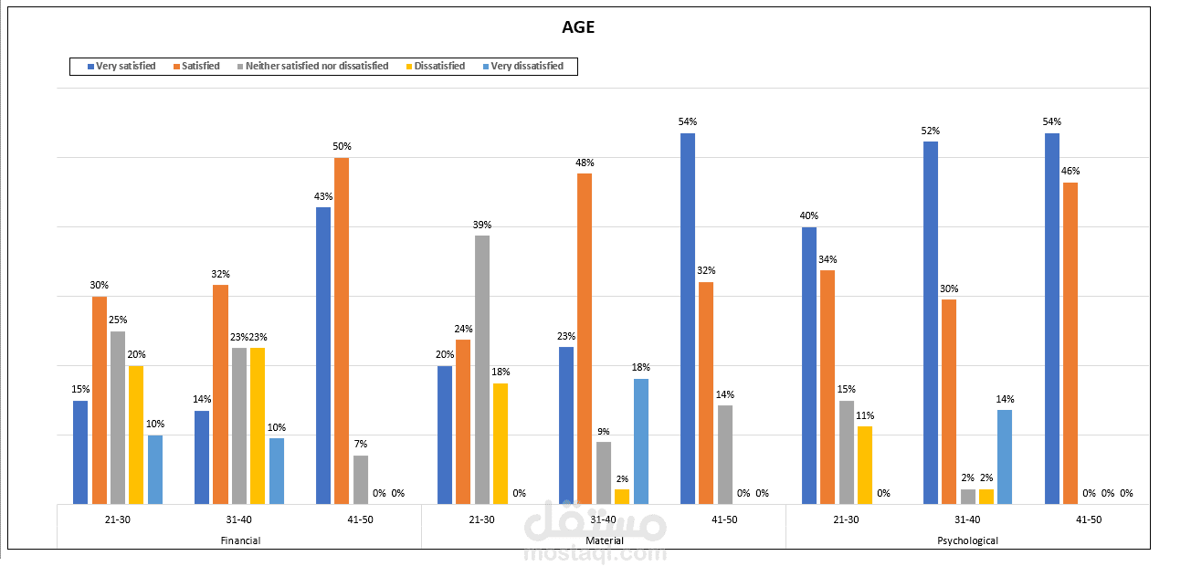Screen dimensions: 1191x577
Task: Select the 20% yellow bar in Financial 21-30
Action: point(136,435)
